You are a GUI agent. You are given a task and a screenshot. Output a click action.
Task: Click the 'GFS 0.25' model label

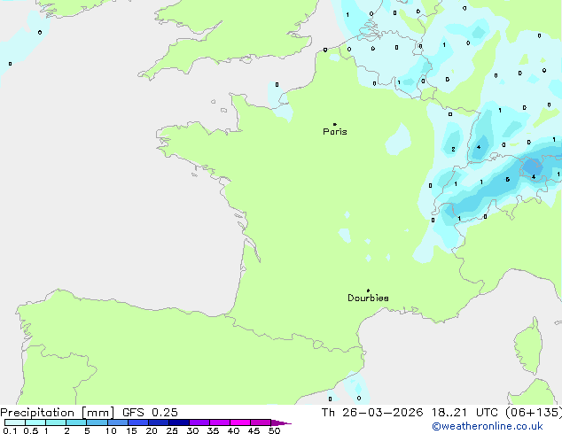click(x=150, y=413)
